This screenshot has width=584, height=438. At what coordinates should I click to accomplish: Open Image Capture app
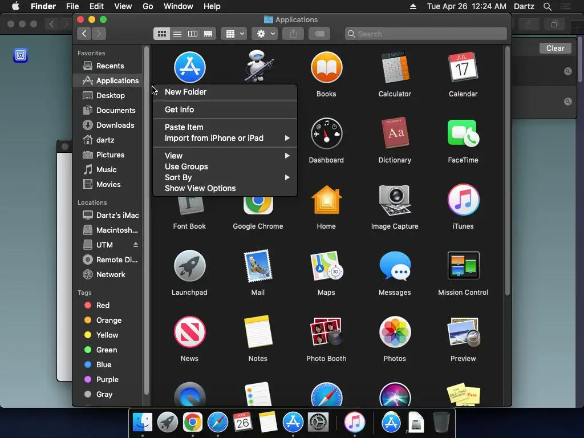pos(395,200)
